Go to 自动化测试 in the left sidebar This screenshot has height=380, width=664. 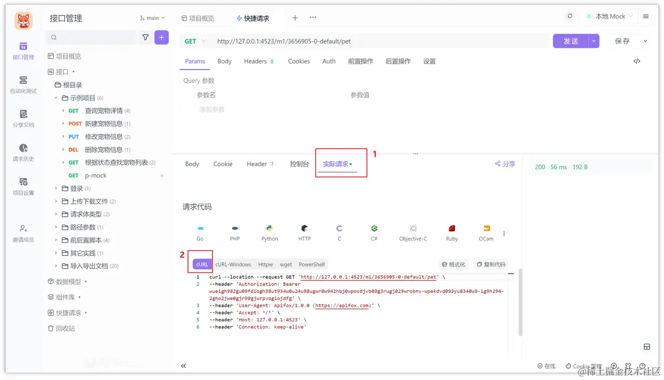(x=23, y=85)
